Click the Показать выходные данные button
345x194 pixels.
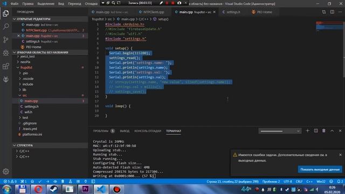(x=320, y=169)
